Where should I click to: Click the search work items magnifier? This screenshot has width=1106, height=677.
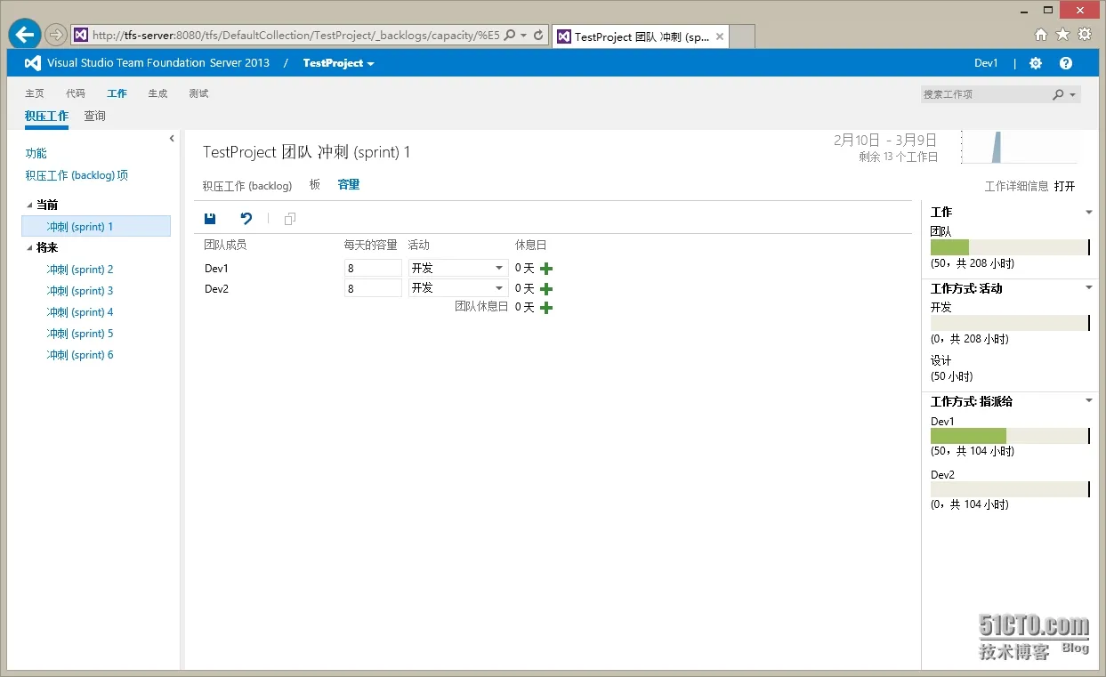click(1058, 94)
